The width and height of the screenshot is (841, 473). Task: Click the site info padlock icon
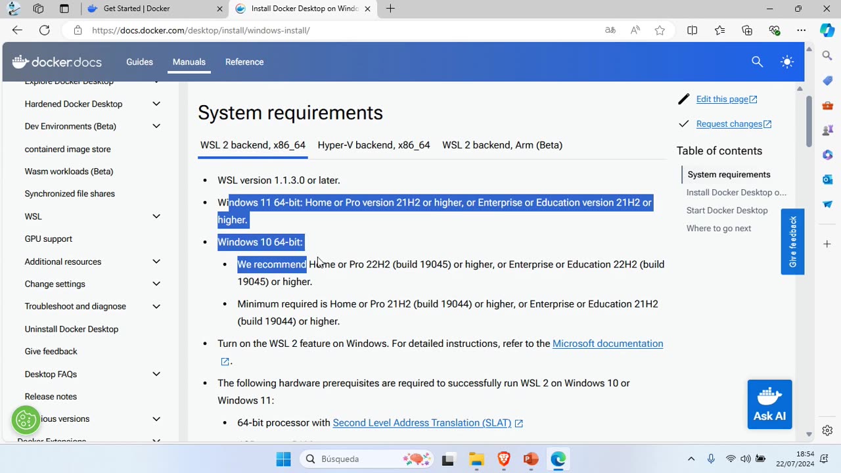pos(78,30)
